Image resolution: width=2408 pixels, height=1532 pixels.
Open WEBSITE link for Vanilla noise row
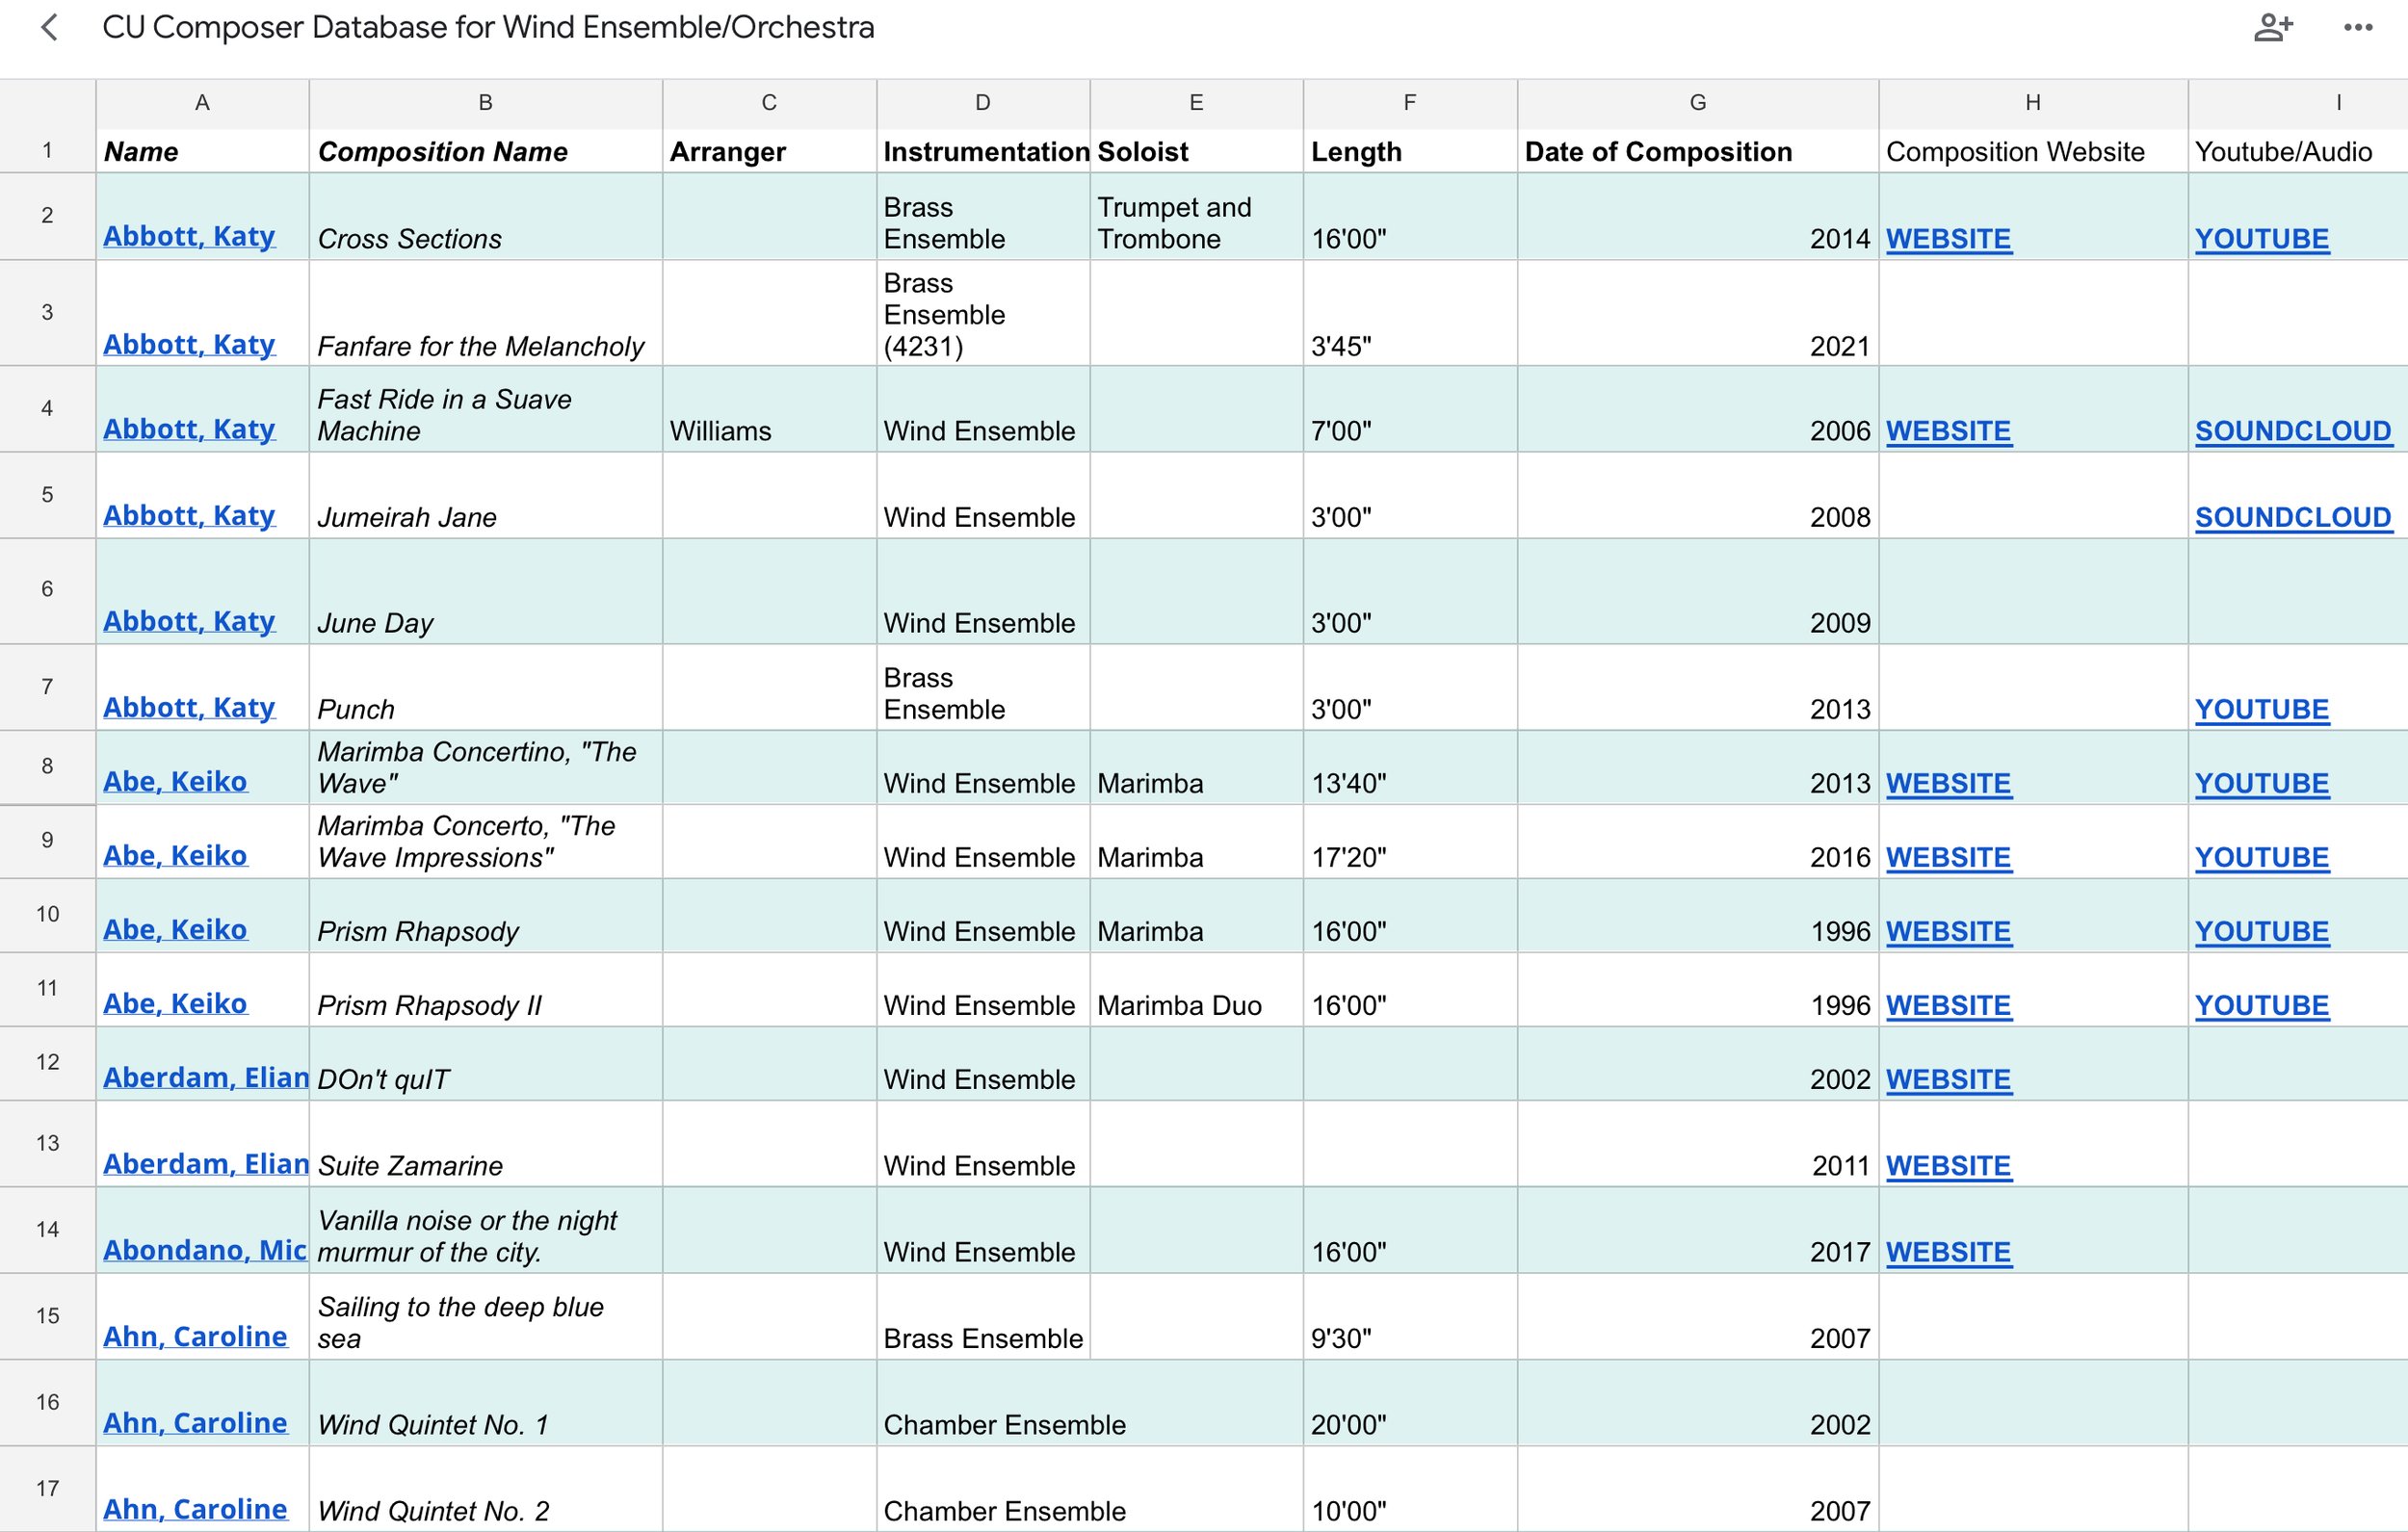pyautogui.click(x=1948, y=1252)
